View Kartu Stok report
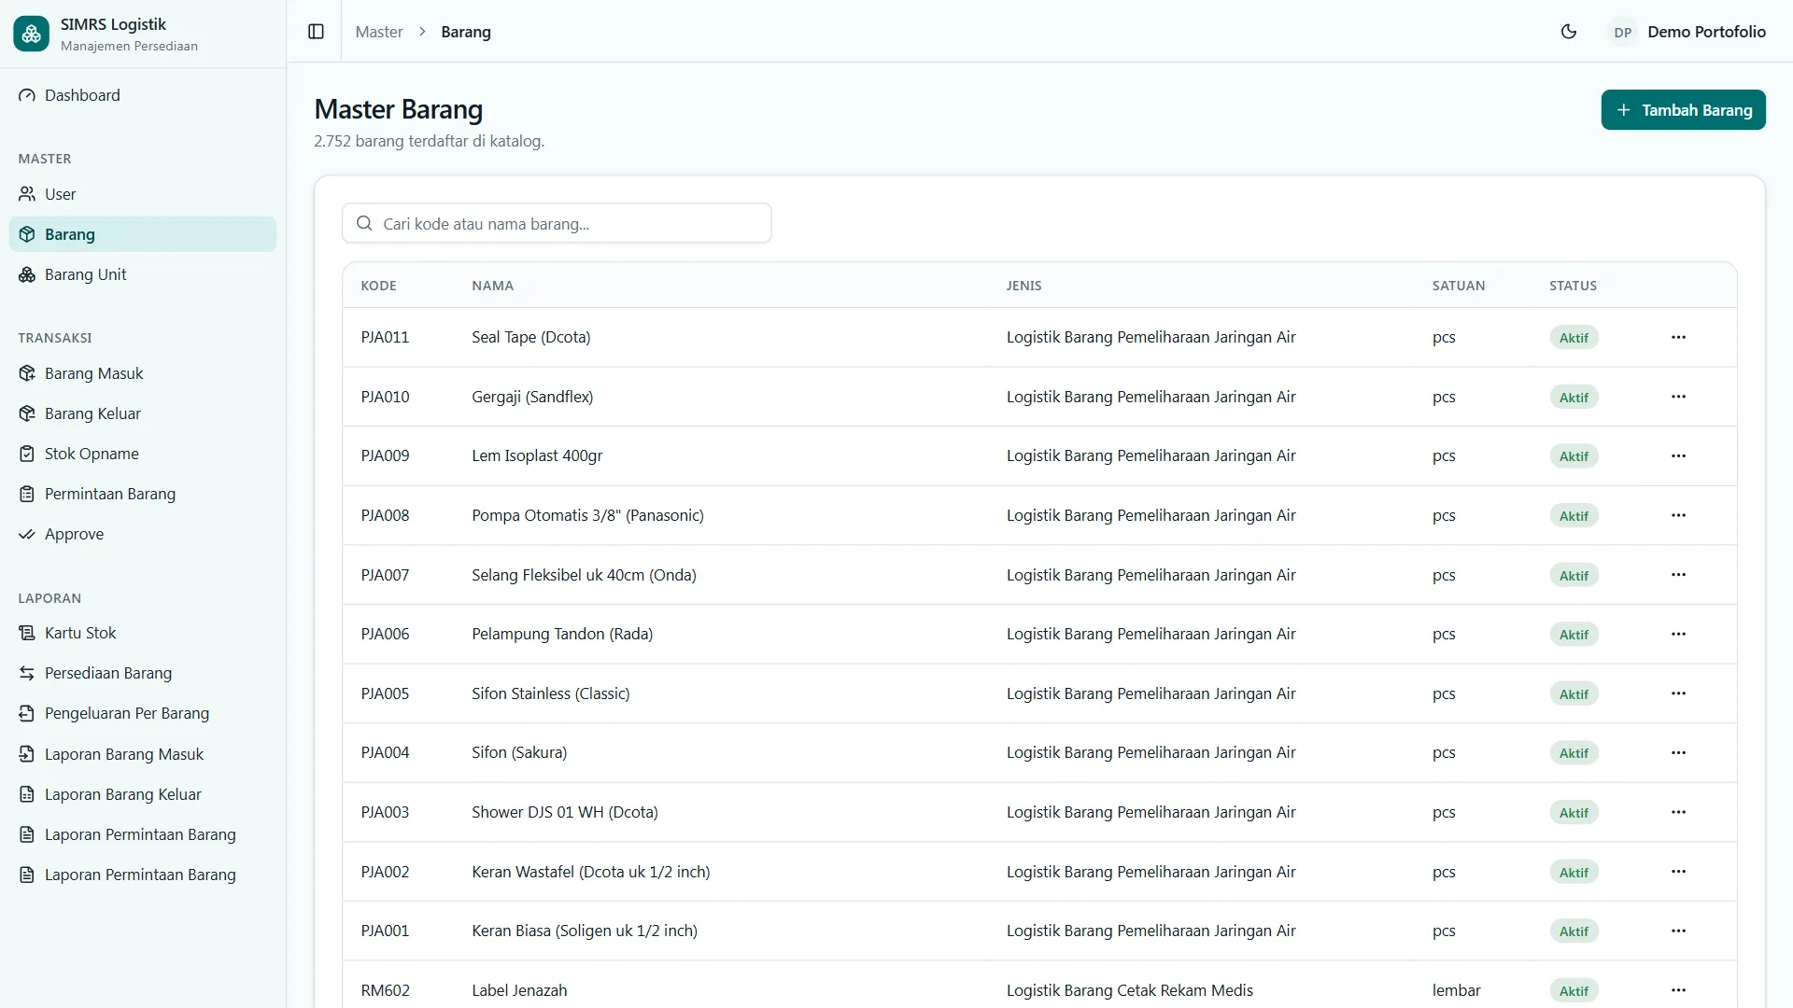 (x=143, y=633)
